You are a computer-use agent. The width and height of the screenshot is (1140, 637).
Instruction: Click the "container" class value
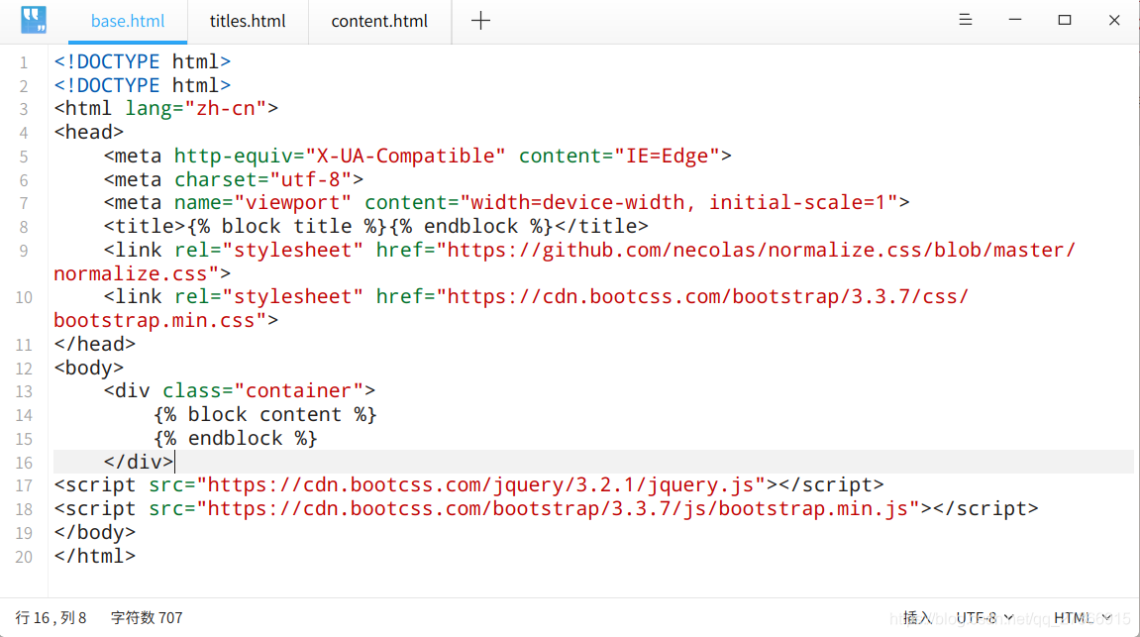299,390
